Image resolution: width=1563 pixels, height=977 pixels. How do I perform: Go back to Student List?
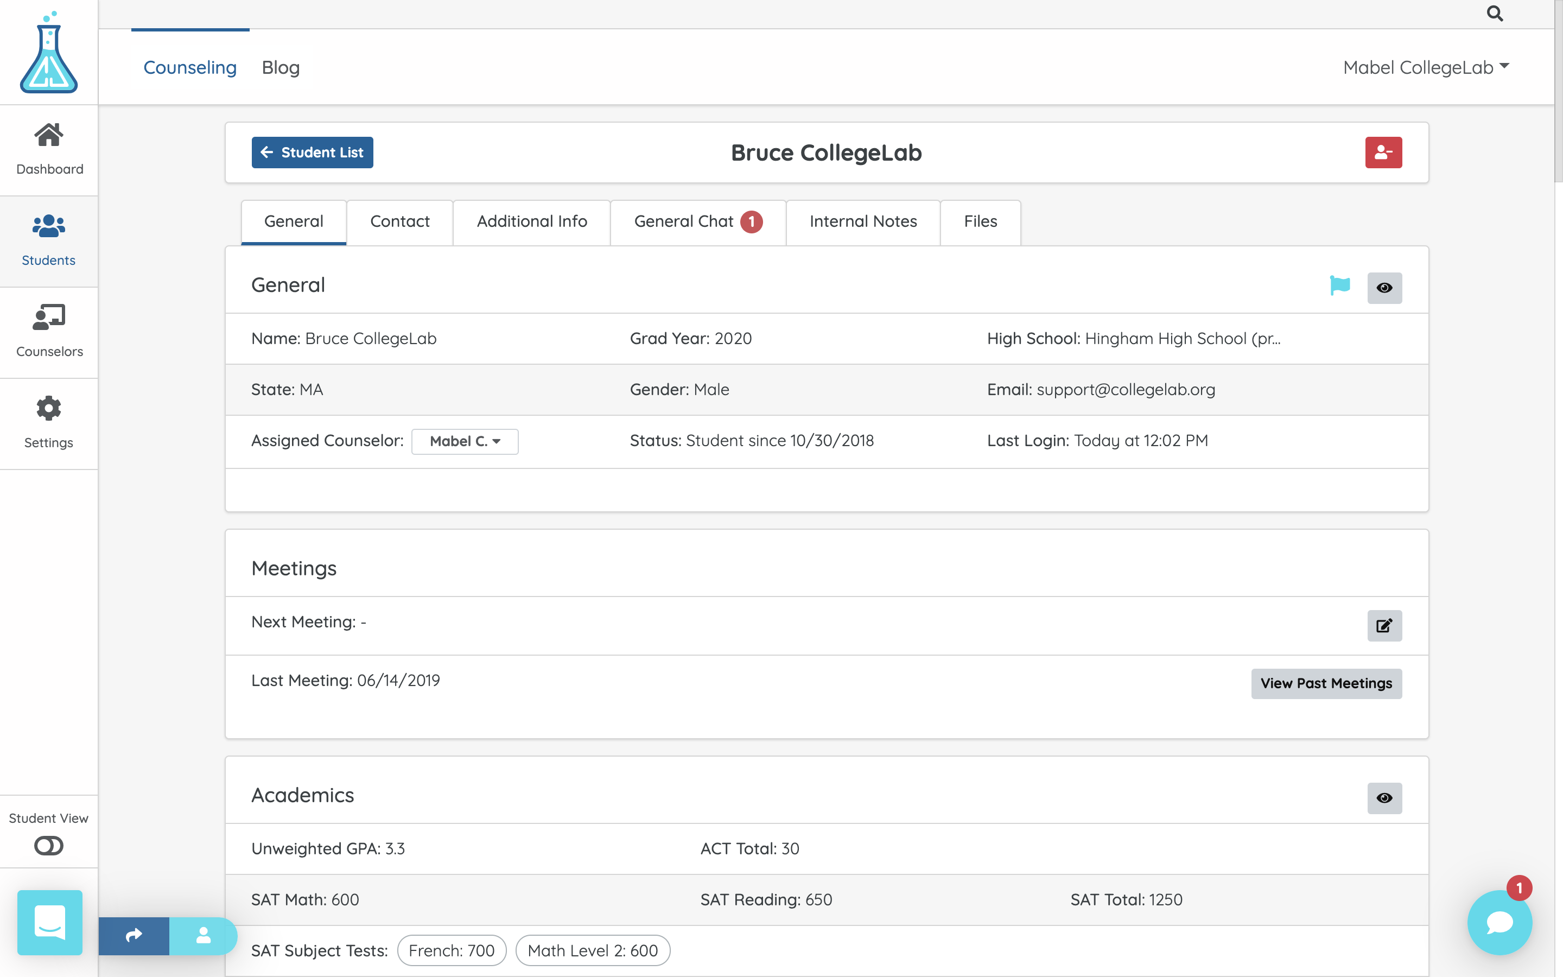click(313, 153)
